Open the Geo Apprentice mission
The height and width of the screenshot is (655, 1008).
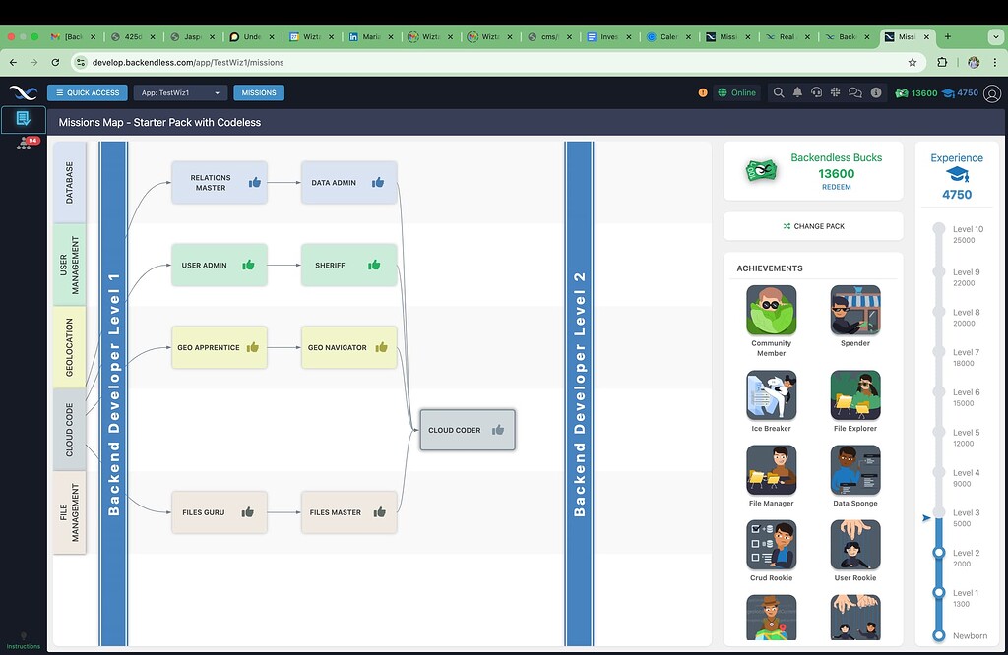(x=220, y=347)
